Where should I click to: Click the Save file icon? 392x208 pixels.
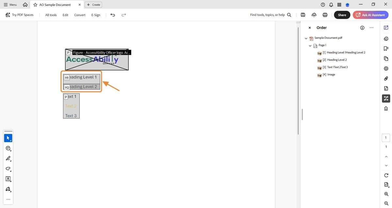click(303, 15)
